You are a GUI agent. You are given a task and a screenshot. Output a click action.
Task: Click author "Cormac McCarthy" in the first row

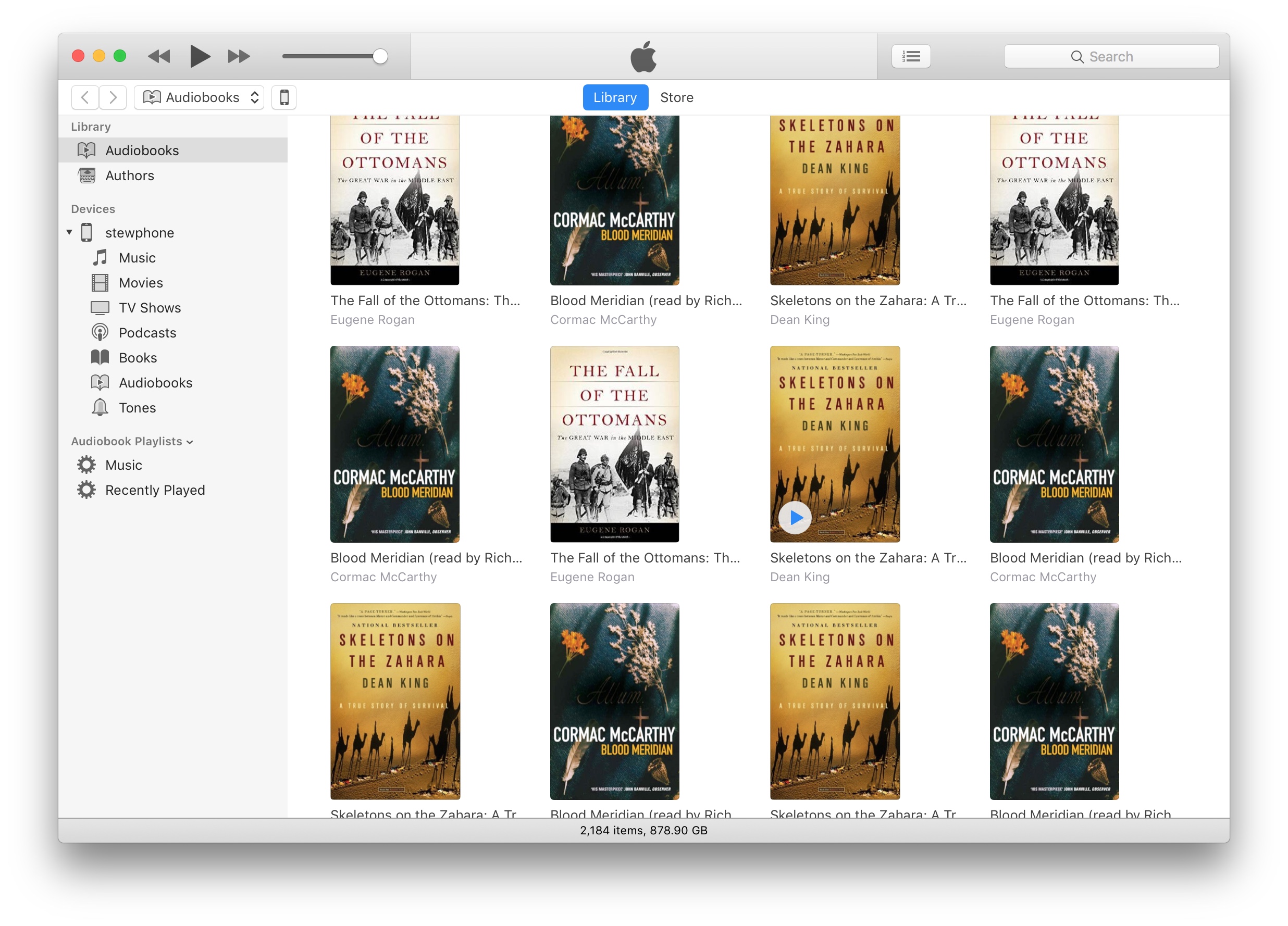coord(603,320)
